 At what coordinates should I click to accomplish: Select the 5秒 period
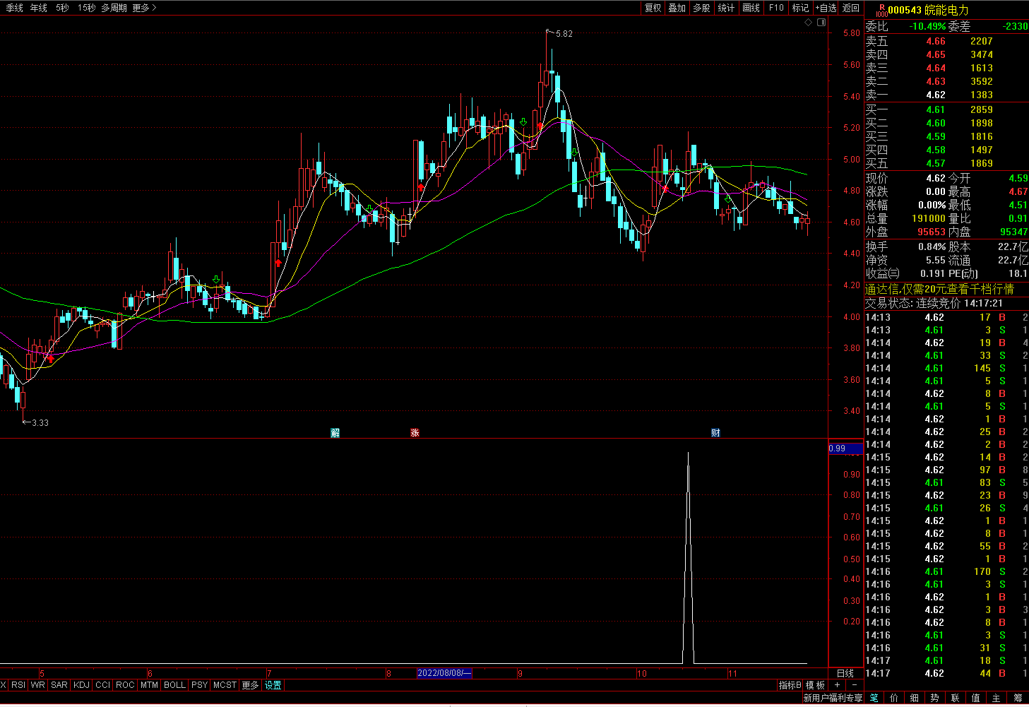tap(62, 8)
